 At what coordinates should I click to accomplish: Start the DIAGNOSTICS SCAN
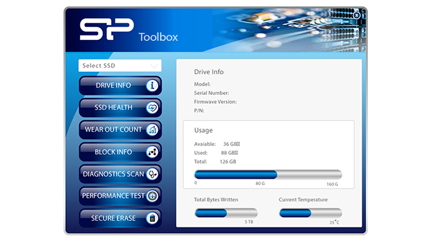tap(120, 174)
